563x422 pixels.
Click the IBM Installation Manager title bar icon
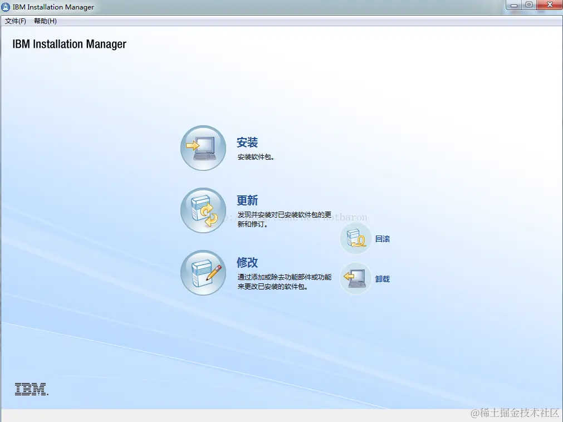click(6, 7)
